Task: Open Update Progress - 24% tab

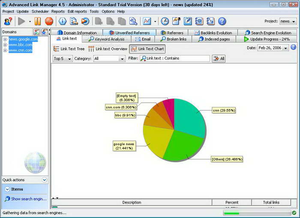Action: click(x=267, y=39)
